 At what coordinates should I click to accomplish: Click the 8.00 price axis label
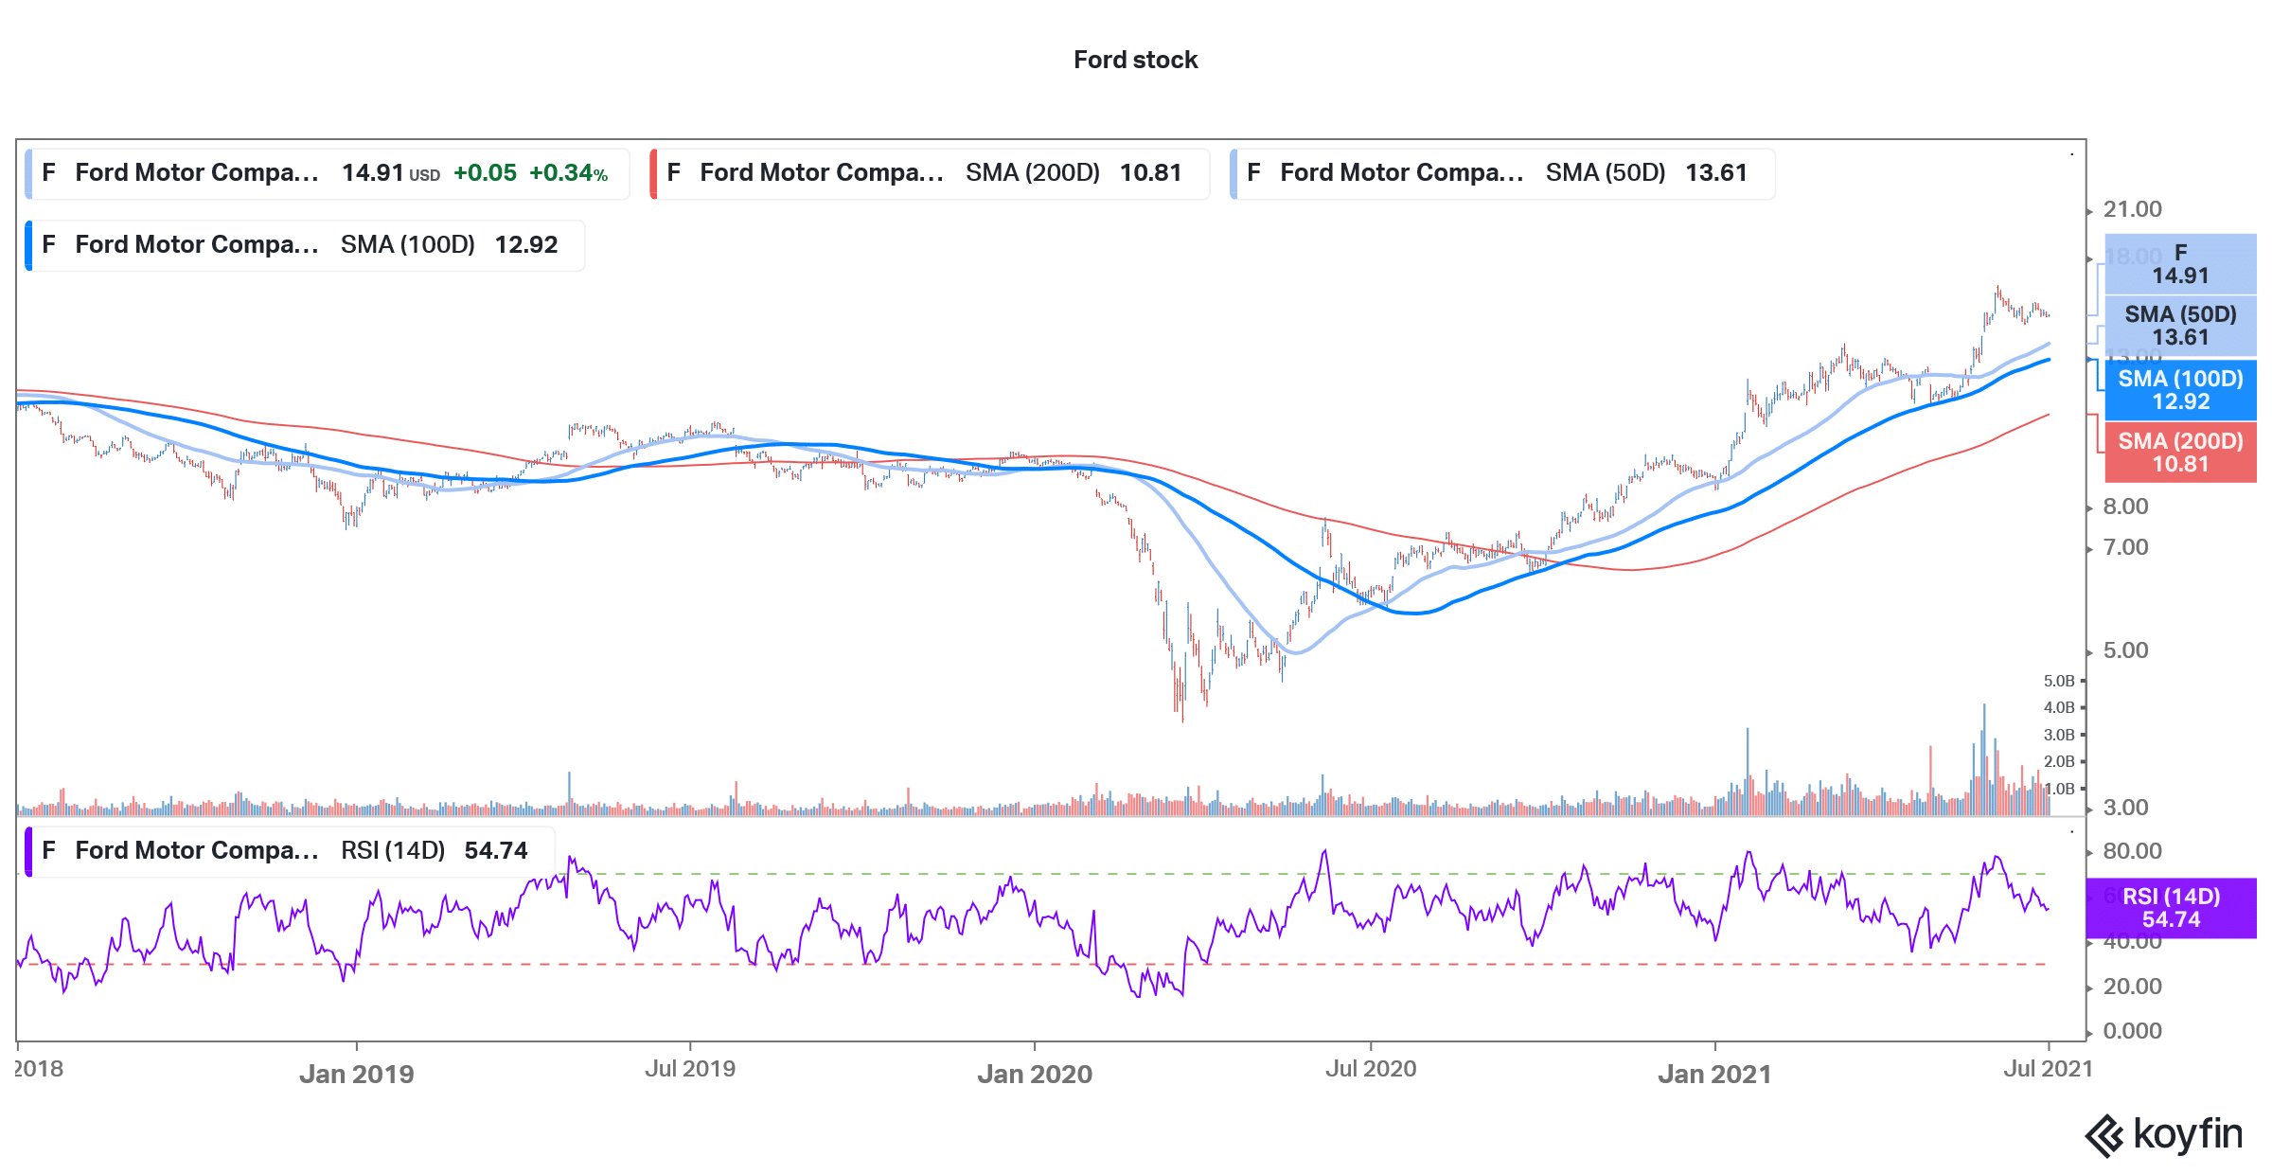click(2125, 507)
